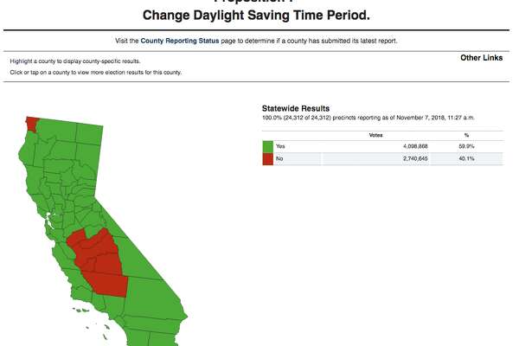519x346 pixels.
Task: Click the No row in results table
Action: coord(383,159)
